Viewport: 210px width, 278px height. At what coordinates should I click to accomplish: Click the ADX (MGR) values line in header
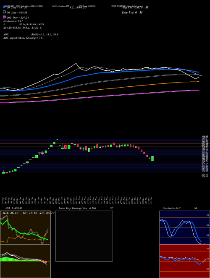click(31, 35)
